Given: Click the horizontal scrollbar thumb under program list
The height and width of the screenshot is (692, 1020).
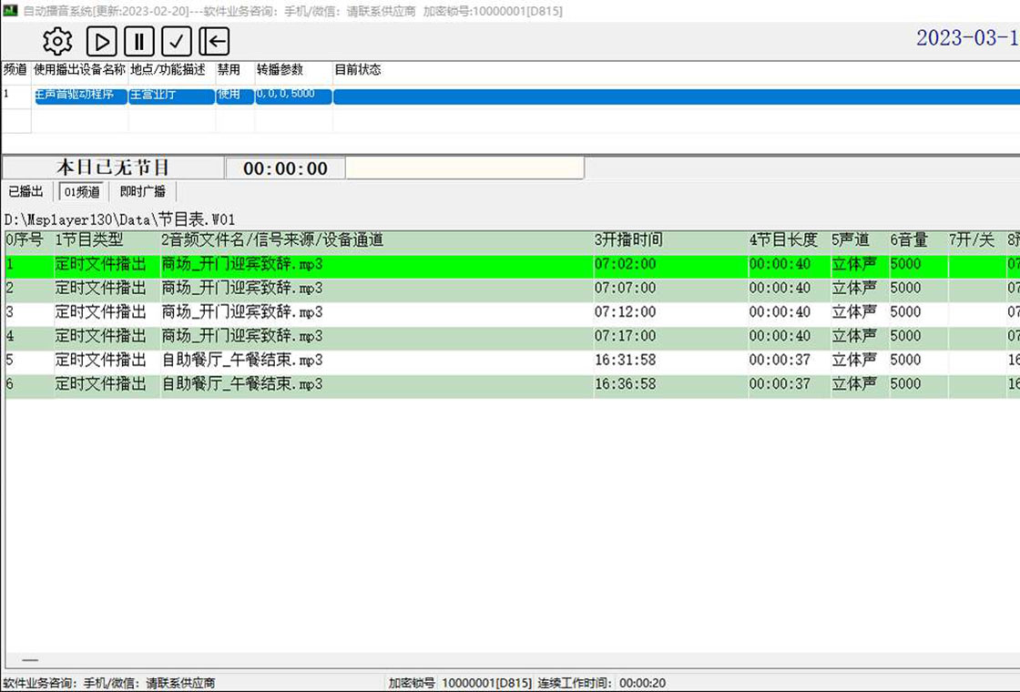Looking at the screenshot, I should [30, 660].
